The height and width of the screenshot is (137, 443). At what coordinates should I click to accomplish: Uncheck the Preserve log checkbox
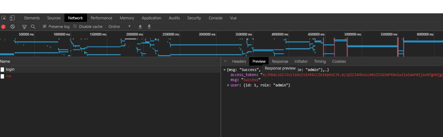tap(45, 26)
